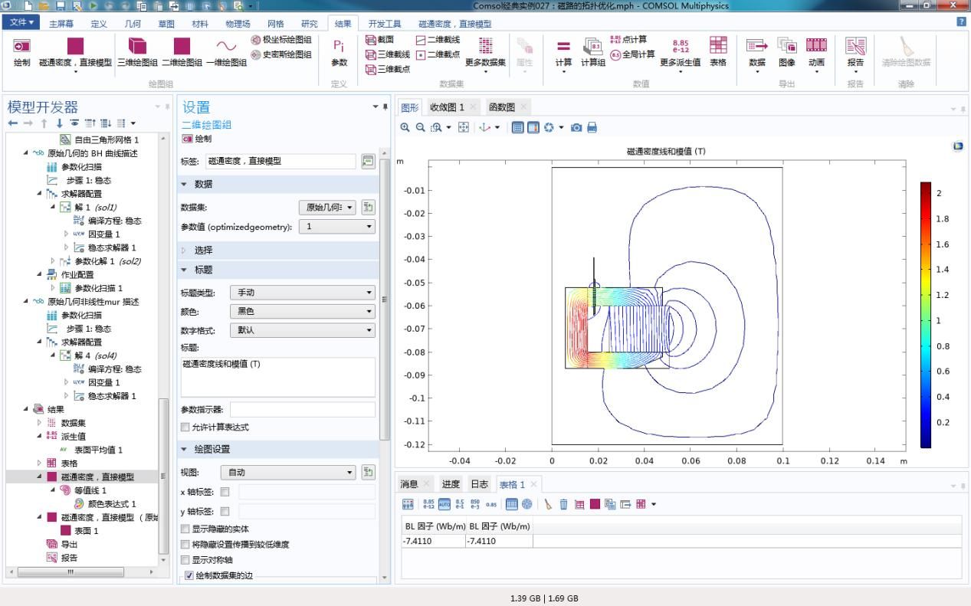Click 绘制 button in settings panel
Image resolution: width=971 pixels, height=606 pixels.
197,139
